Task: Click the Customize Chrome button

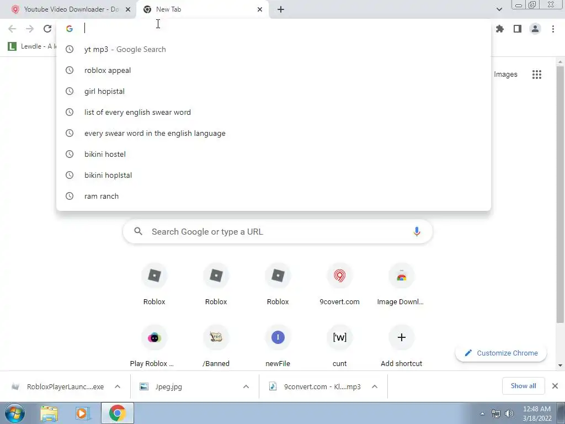Action: pos(501,353)
